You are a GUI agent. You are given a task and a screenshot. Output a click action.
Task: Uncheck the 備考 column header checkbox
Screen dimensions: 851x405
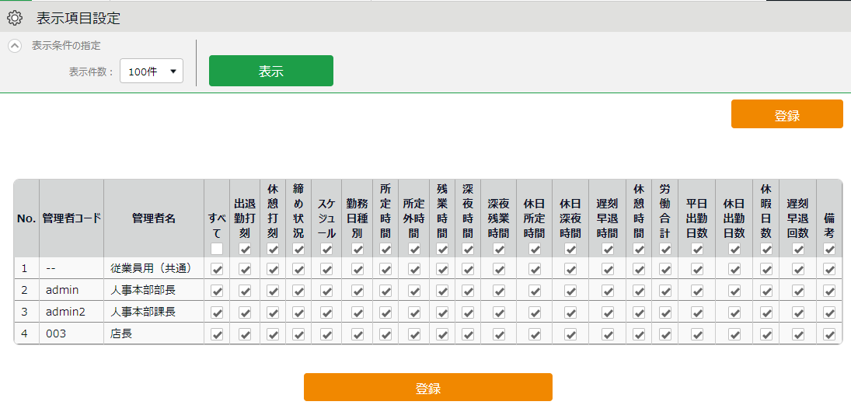tap(829, 249)
